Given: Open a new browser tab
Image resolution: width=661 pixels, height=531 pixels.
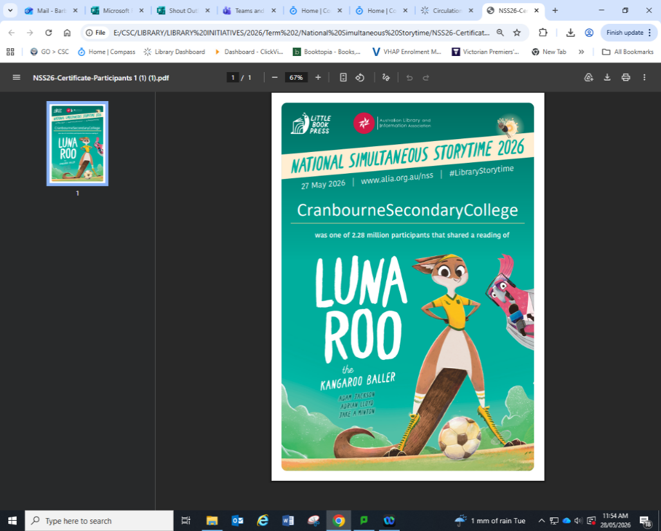Looking at the screenshot, I should (555, 10).
